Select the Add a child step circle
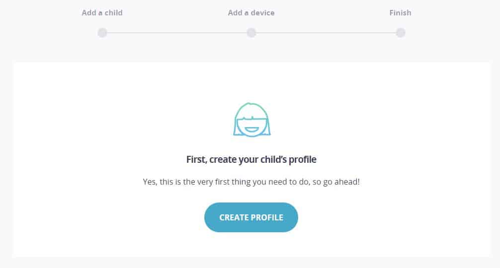 102,32
